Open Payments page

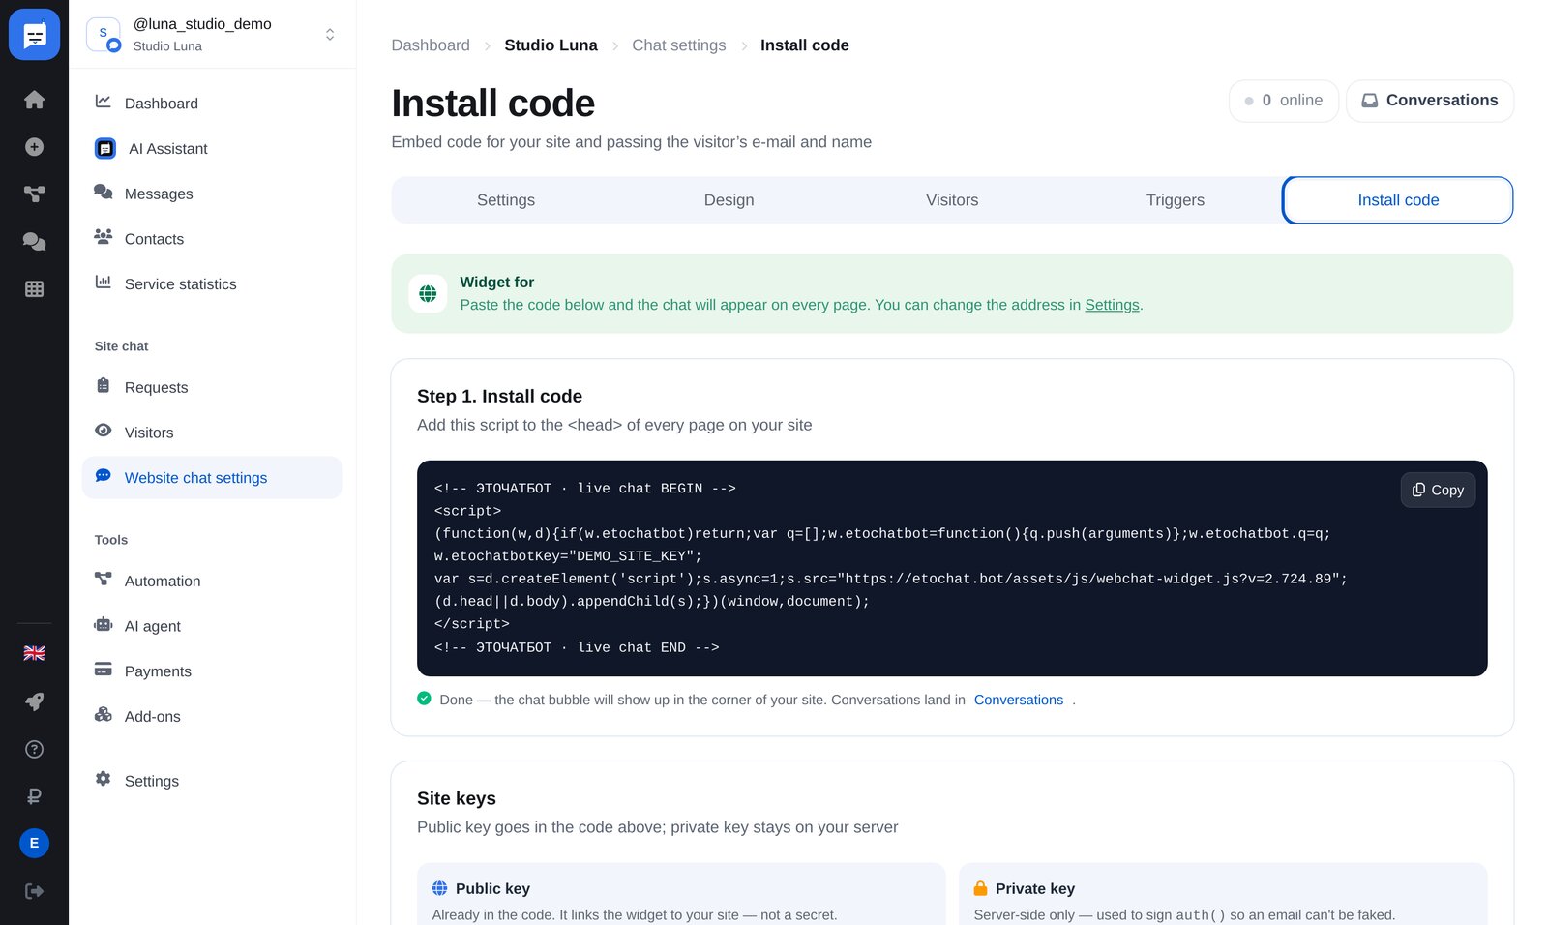212,671
